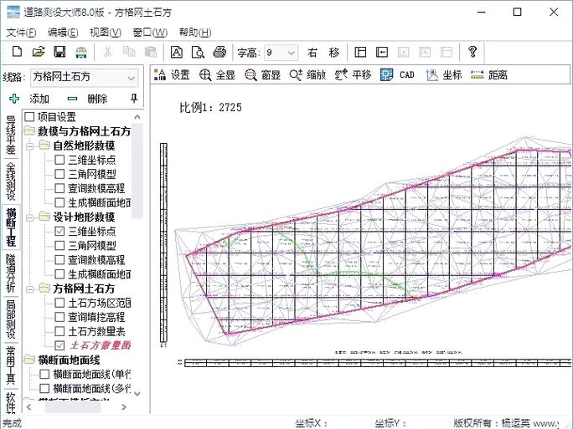
Task: Open the 窗口(W) menu
Action: point(150,33)
